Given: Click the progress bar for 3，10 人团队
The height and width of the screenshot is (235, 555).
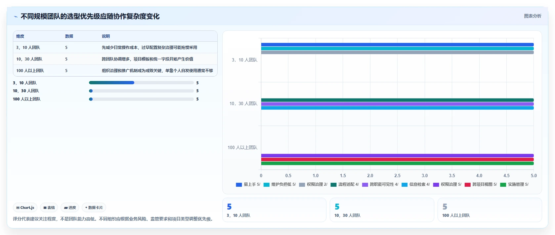Looking at the screenshot, I should coord(141,83).
